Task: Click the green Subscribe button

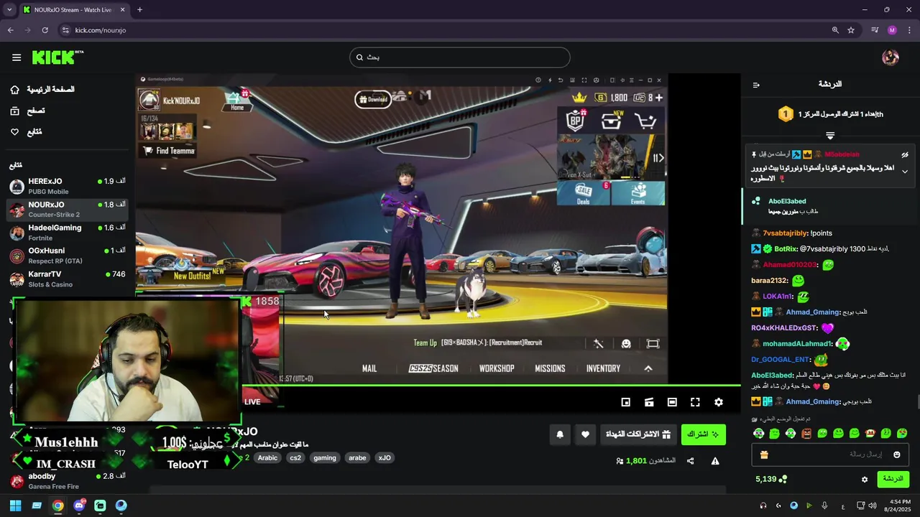Action: [704, 434]
